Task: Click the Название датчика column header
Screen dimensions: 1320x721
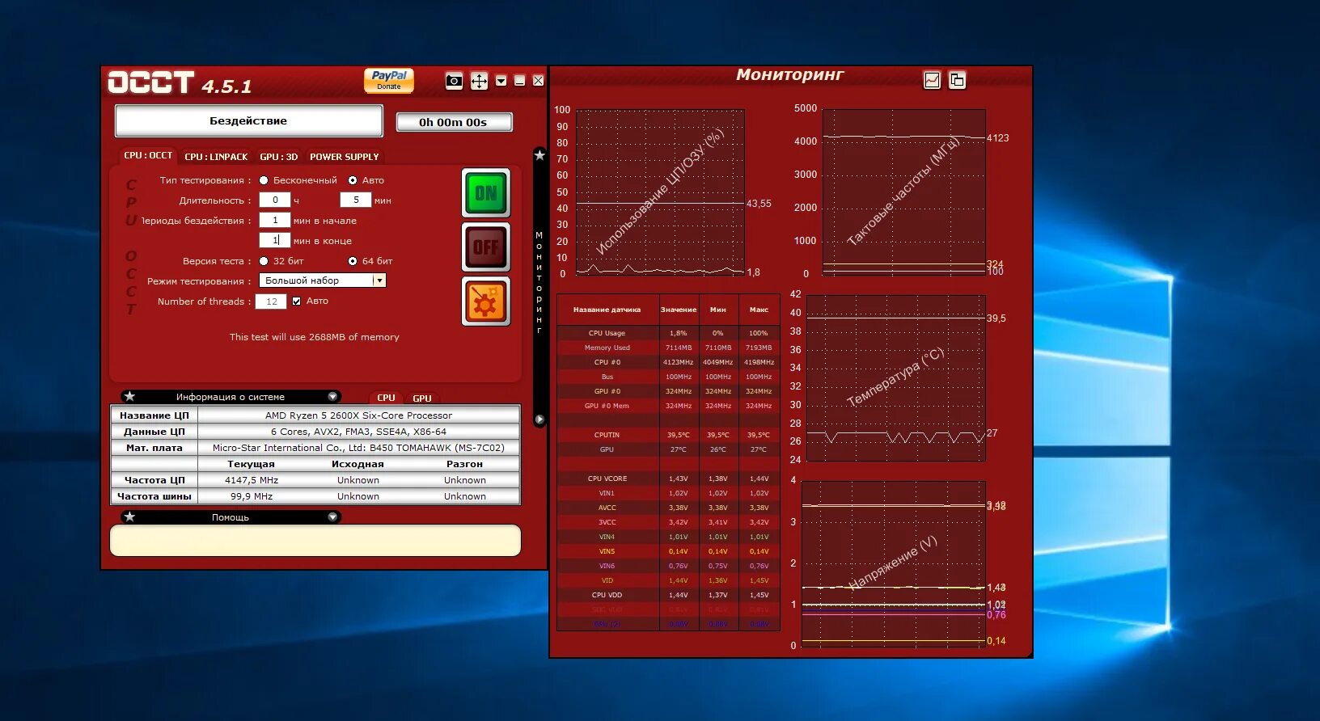Action: tap(607, 310)
